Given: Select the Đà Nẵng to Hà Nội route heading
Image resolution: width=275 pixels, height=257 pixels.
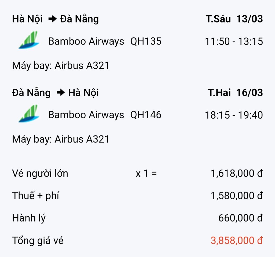Looking at the screenshot, I should (x=55, y=93).
